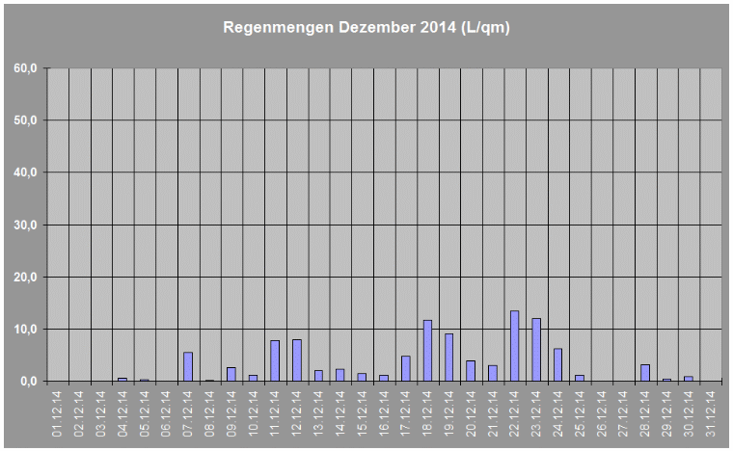Click the bar for 17.12.14
The image size is (733, 451).
click(x=406, y=368)
